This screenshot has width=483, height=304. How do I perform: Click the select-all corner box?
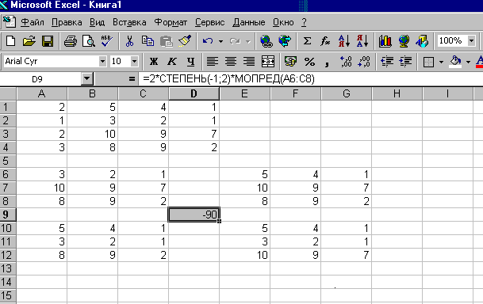8,93
